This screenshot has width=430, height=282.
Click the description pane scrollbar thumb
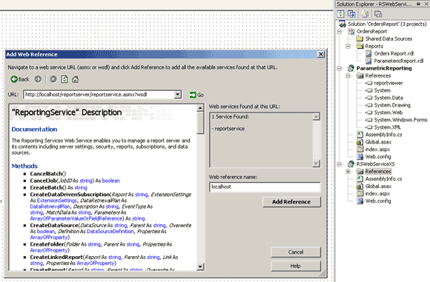point(200,123)
